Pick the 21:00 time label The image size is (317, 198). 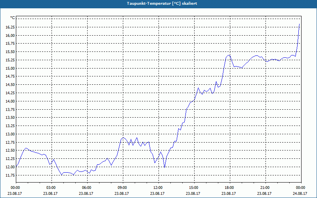click(x=265, y=188)
